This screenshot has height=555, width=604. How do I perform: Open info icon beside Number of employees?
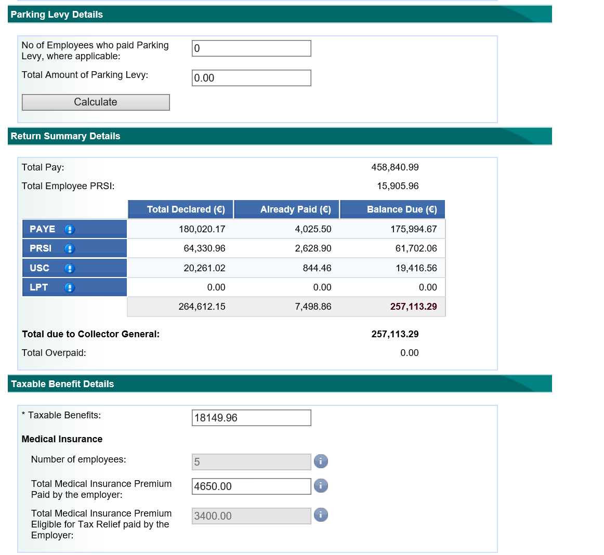(321, 461)
